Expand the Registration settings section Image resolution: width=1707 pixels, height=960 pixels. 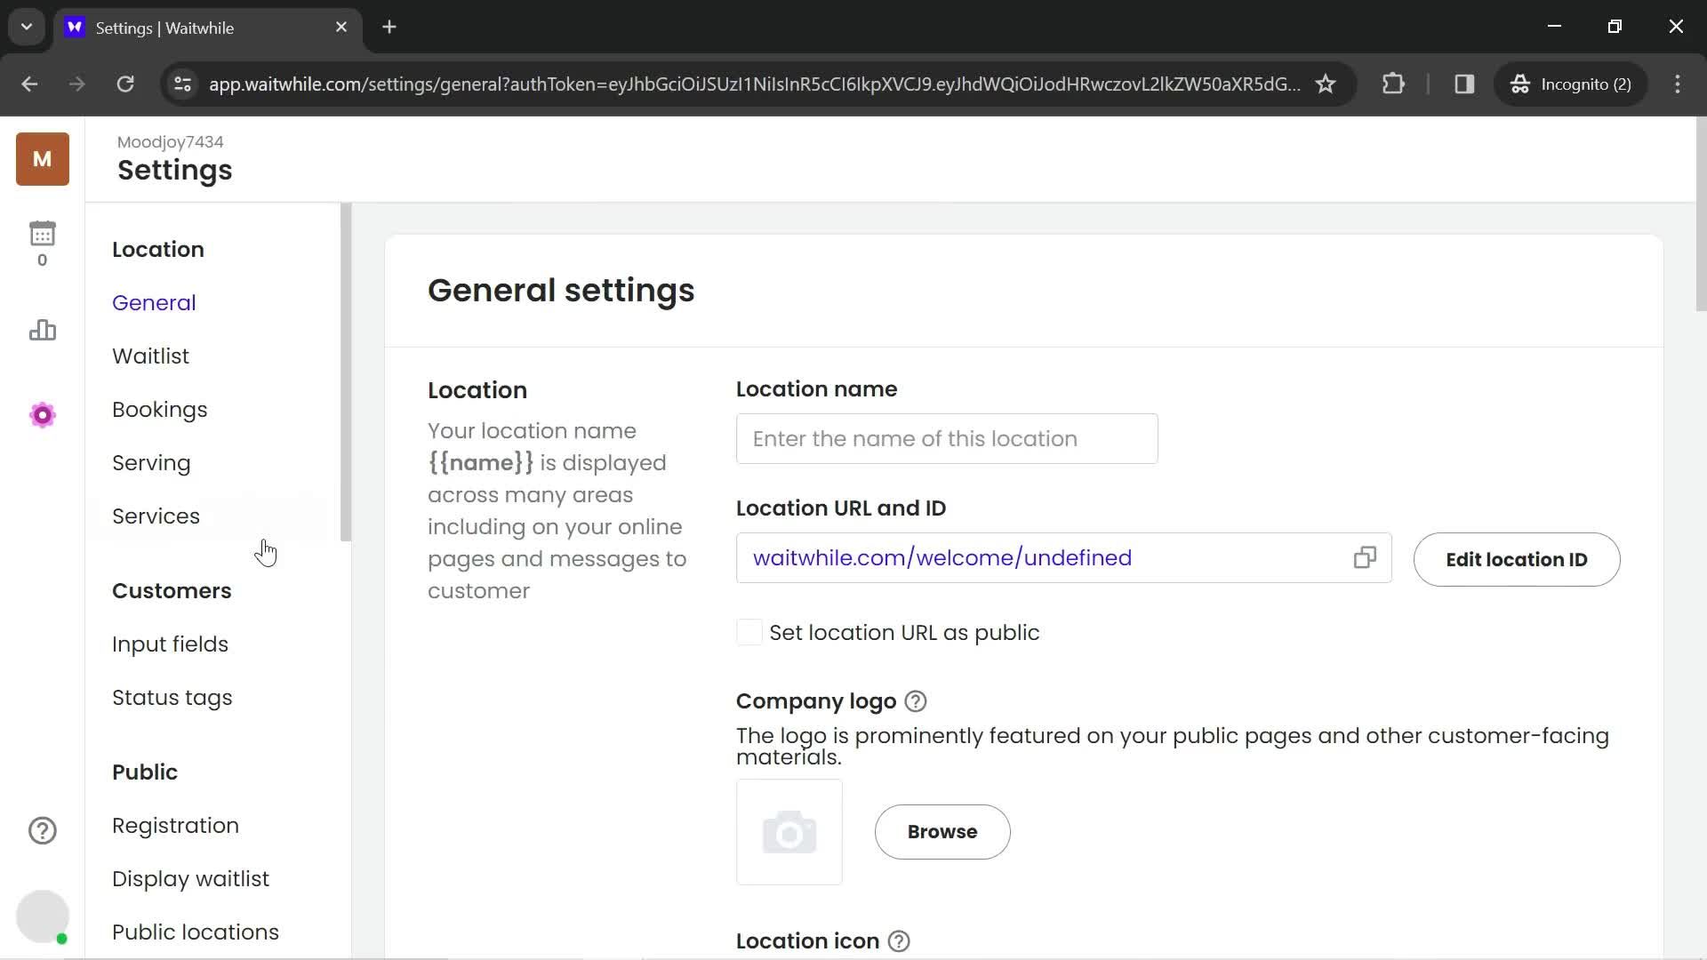[176, 825]
